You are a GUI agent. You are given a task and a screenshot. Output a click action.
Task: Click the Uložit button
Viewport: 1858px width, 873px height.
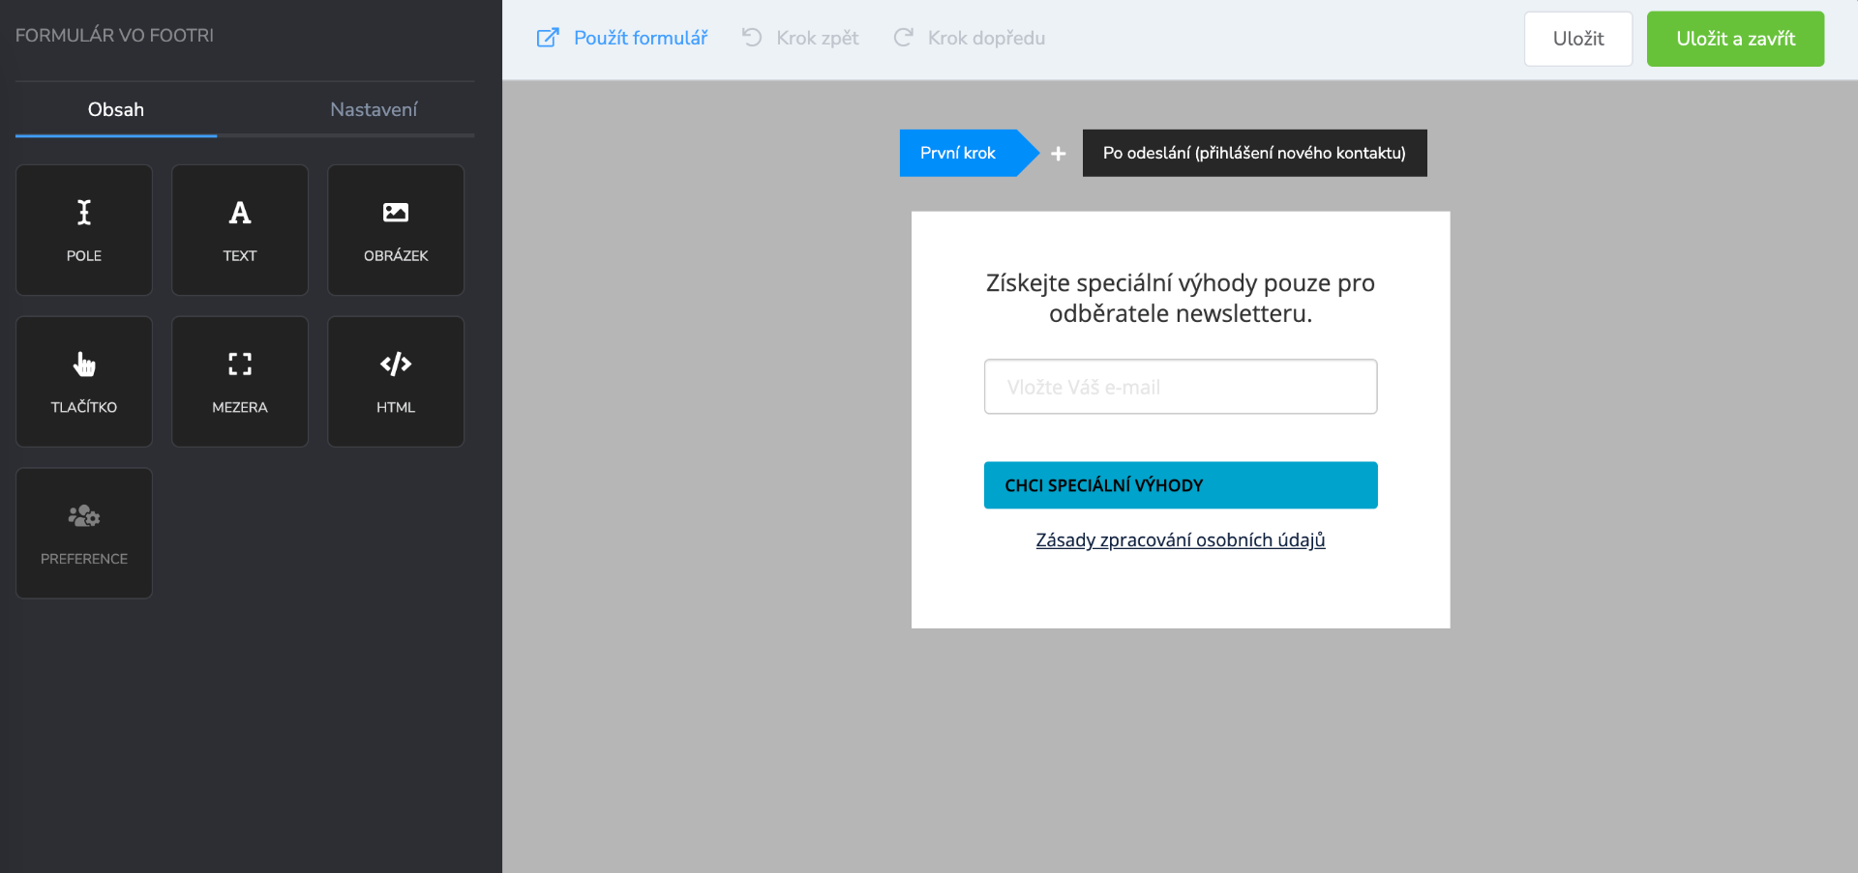point(1578,39)
